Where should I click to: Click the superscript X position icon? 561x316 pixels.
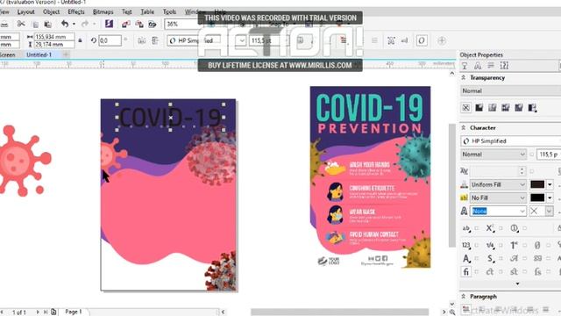click(490, 228)
